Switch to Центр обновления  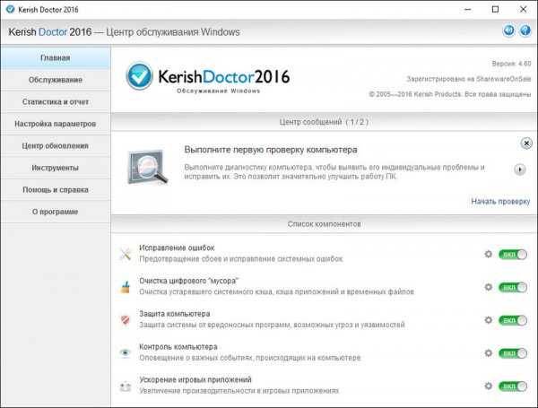pyautogui.click(x=56, y=146)
